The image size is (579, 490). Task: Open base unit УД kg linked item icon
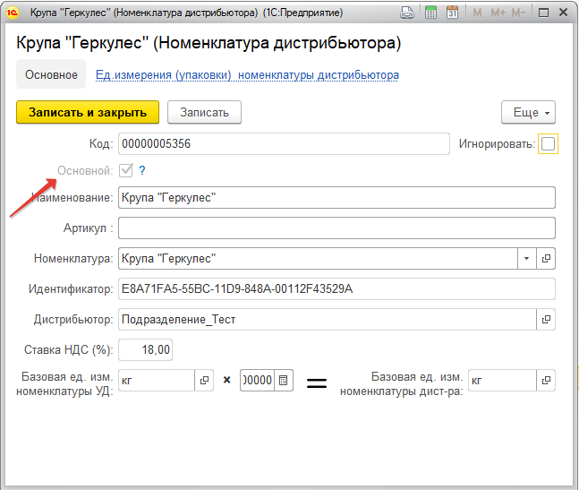[204, 380]
